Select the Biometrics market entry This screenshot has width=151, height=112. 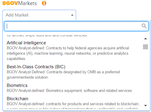pos(73,88)
